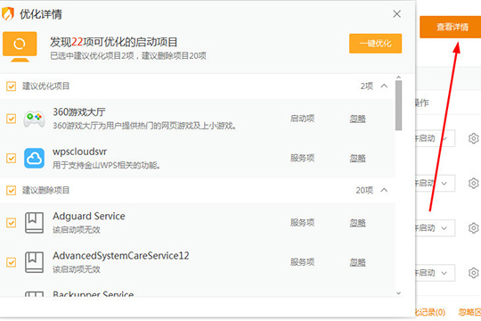Click the wpscloudsvr cloud icon
Viewport: 481px width, 321px height.
[x=34, y=158]
